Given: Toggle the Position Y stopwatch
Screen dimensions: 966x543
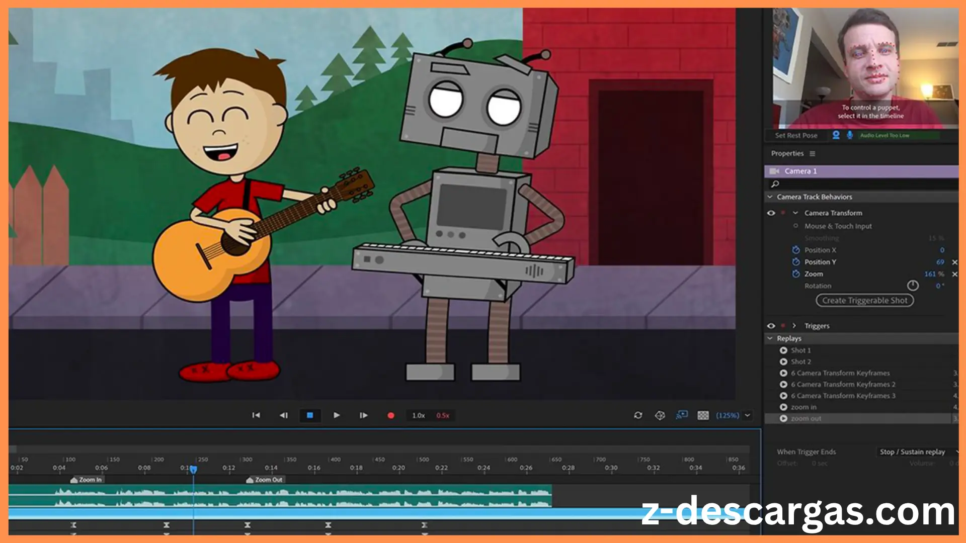Looking at the screenshot, I should [796, 262].
